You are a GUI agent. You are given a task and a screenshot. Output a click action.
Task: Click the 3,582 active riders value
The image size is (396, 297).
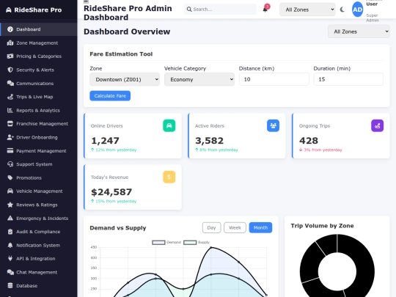[x=209, y=141]
